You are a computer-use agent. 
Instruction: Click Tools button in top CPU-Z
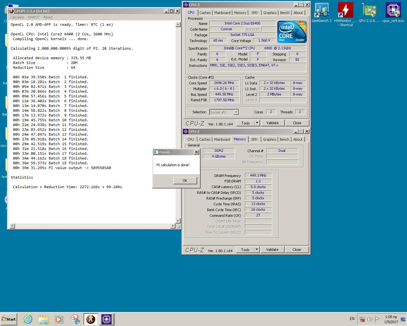245,123
